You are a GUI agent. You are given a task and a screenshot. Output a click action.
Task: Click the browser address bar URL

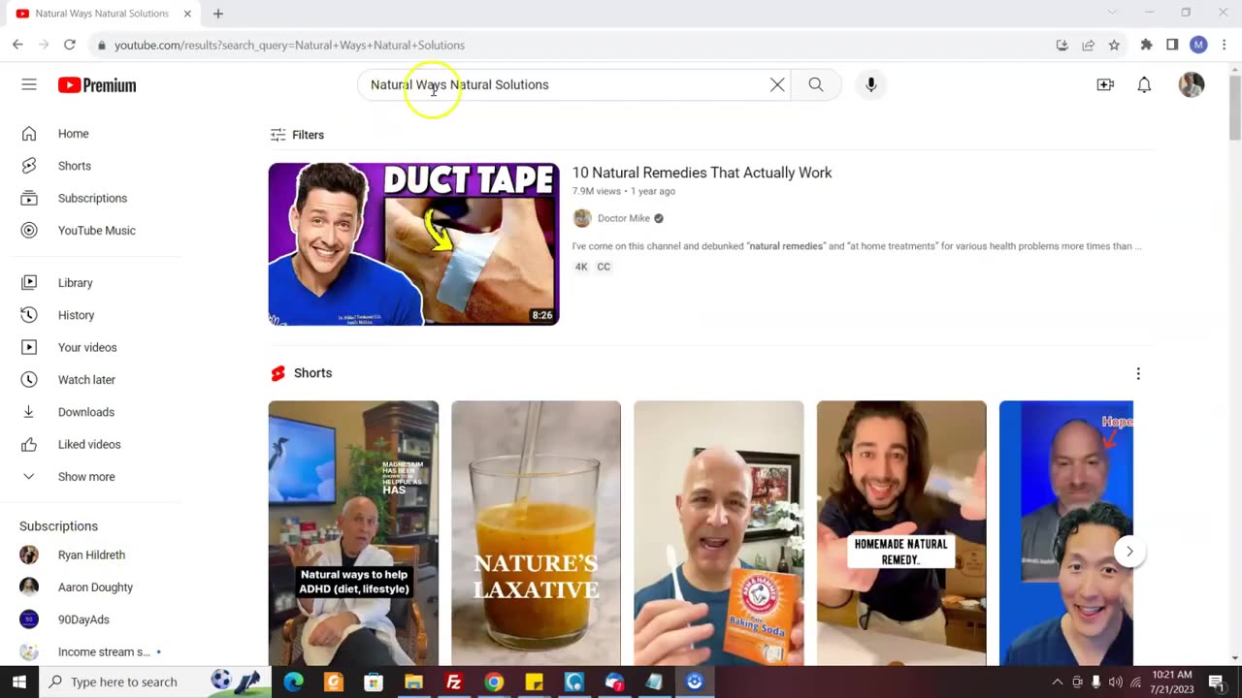click(x=289, y=45)
